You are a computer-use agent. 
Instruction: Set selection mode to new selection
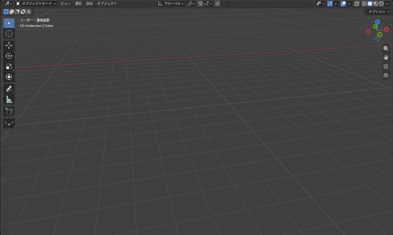pyautogui.click(x=6, y=12)
